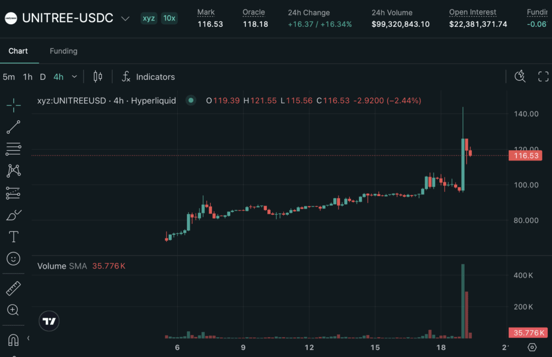Open the emoji icons tool

[x=13, y=259]
